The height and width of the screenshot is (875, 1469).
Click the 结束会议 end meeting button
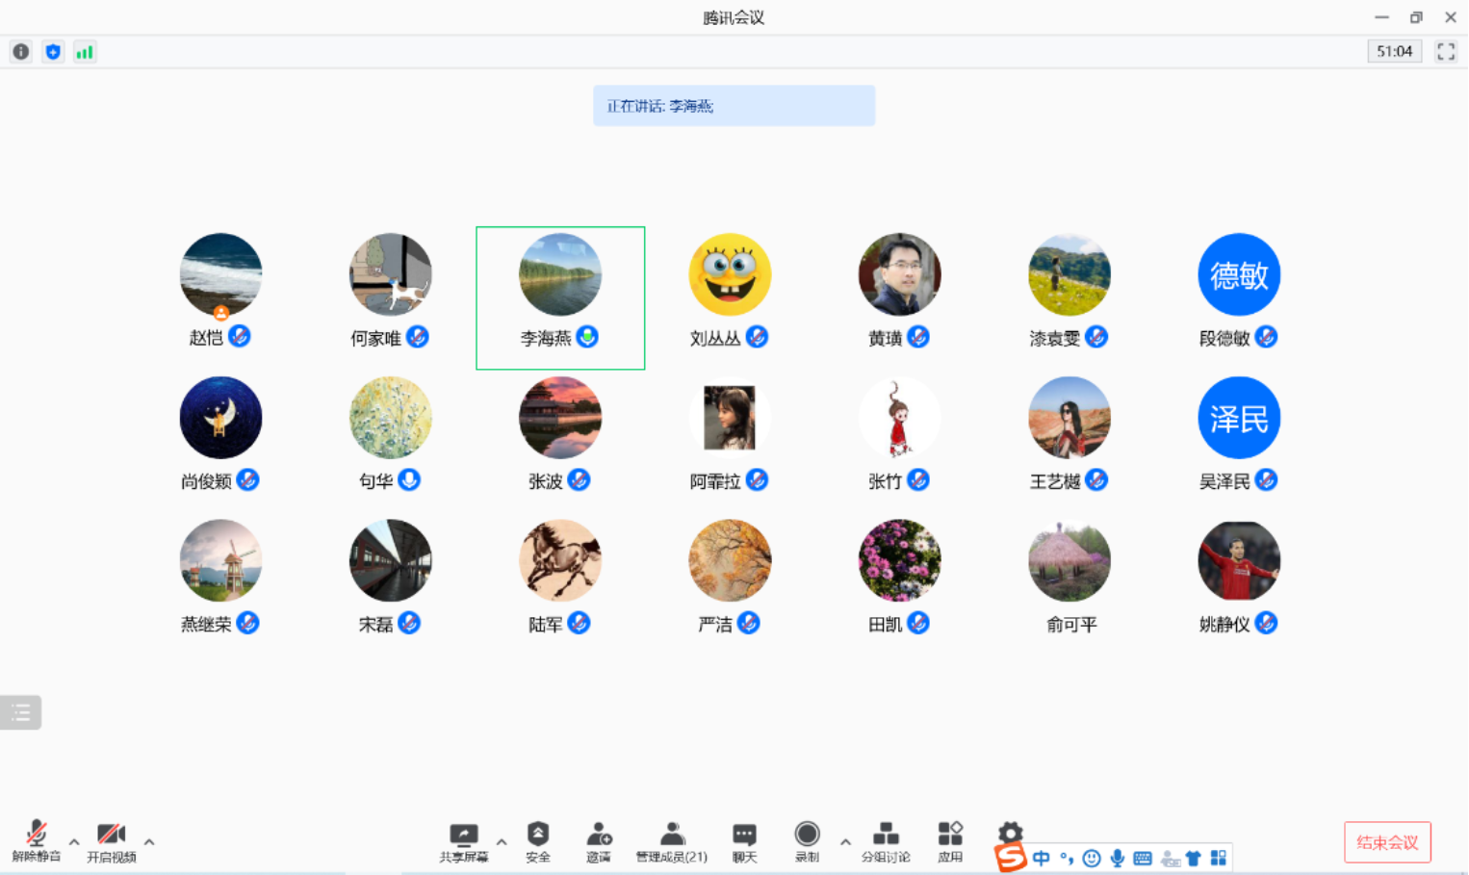pyautogui.click(x=1387, y=841)
